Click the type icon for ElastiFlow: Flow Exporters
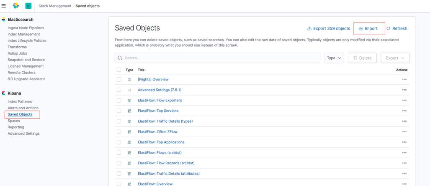This screenshot has width=430, height=186. (129, 101)
